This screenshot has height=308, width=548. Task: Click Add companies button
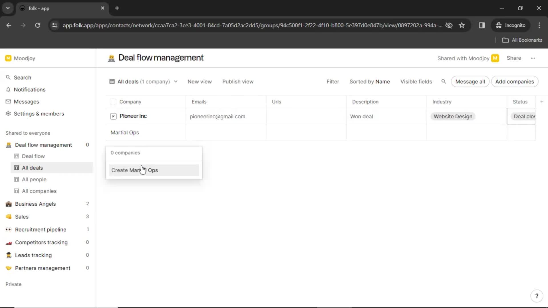[516, 82]
